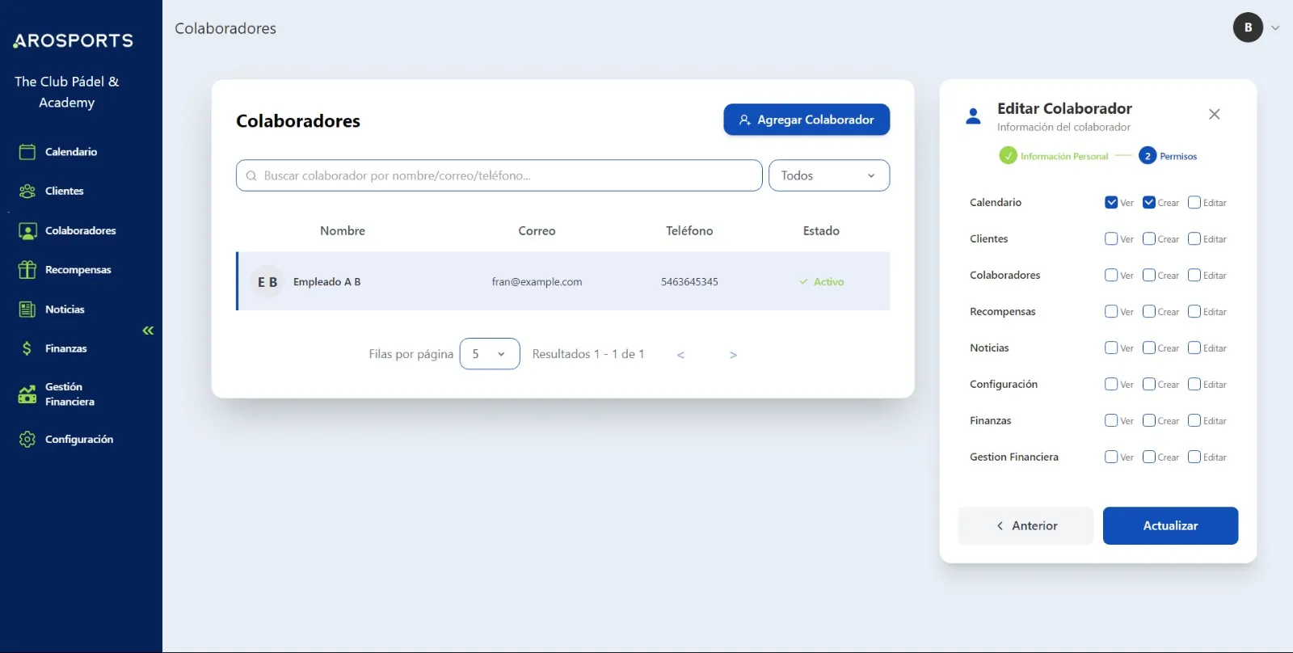Open the Todos status filter dropdown
This screenshot has width=1293, height=653.
point(829,175)
